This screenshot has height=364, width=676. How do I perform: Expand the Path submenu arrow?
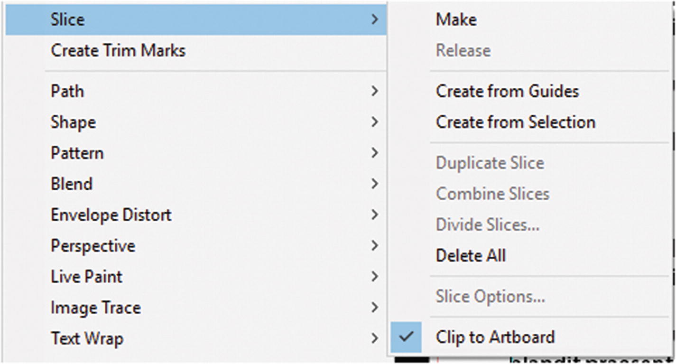(x=375, y=91)
